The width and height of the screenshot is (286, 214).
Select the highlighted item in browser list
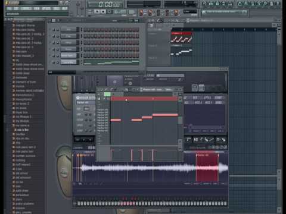23,130
